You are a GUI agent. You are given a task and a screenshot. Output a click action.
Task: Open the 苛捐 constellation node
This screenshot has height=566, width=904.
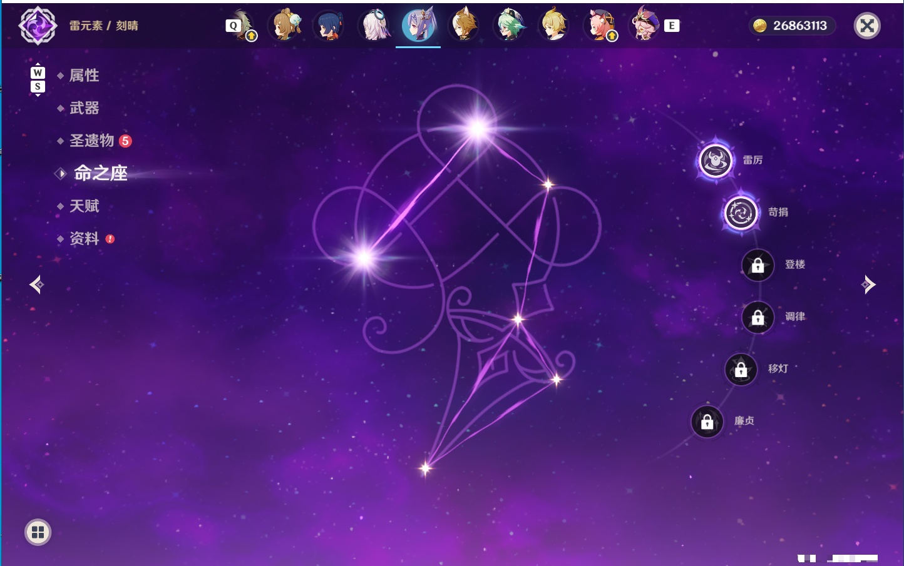tap(741, 213)
